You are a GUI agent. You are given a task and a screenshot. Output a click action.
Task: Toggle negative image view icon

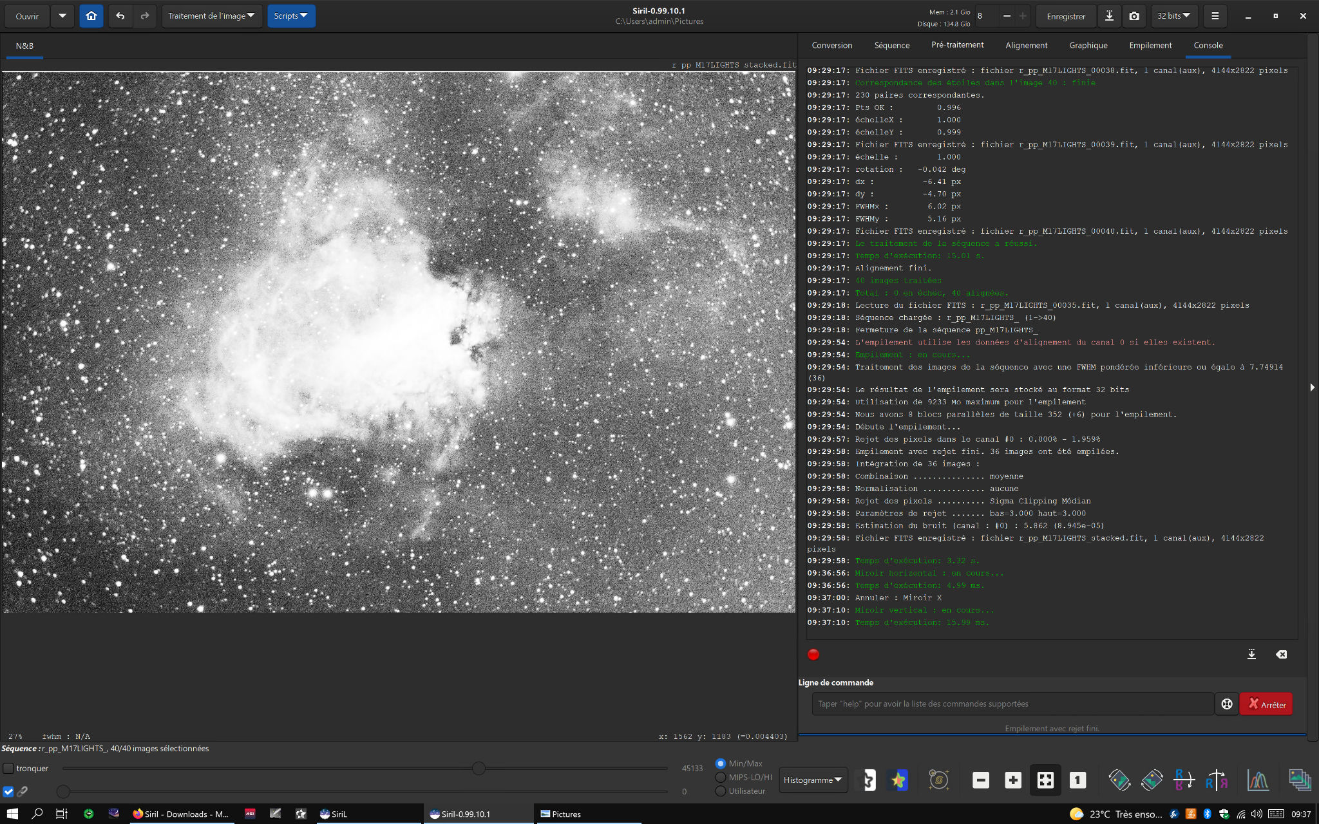point(869,780)
